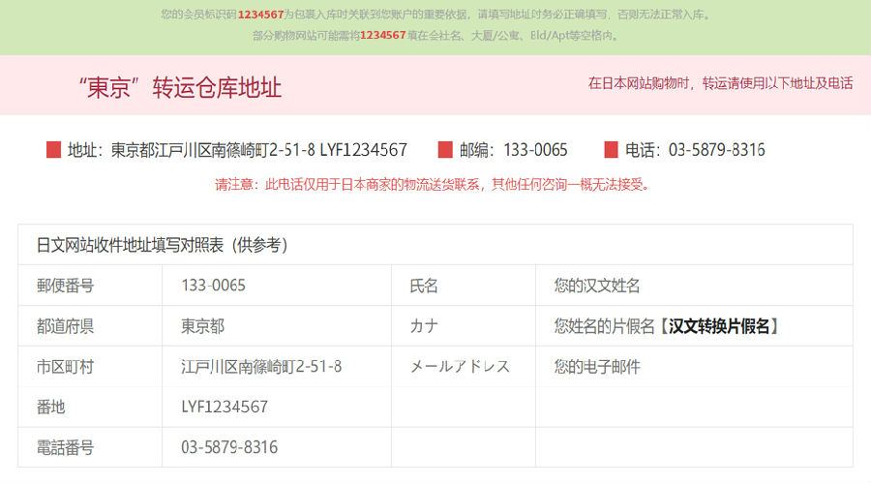Screen dimensions: 871x484
Task: Click the red square icon beside 地址
Action: (53, 150)
